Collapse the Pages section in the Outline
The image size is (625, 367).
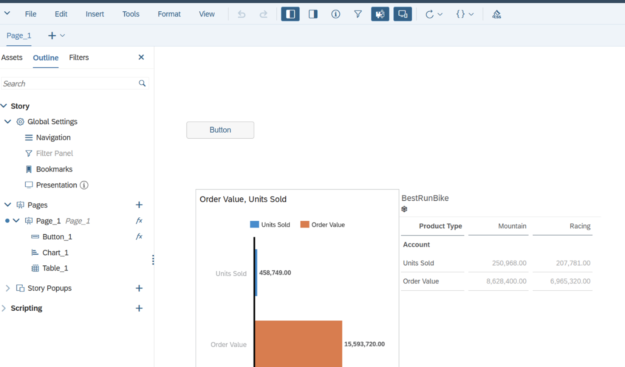(7, 205)
